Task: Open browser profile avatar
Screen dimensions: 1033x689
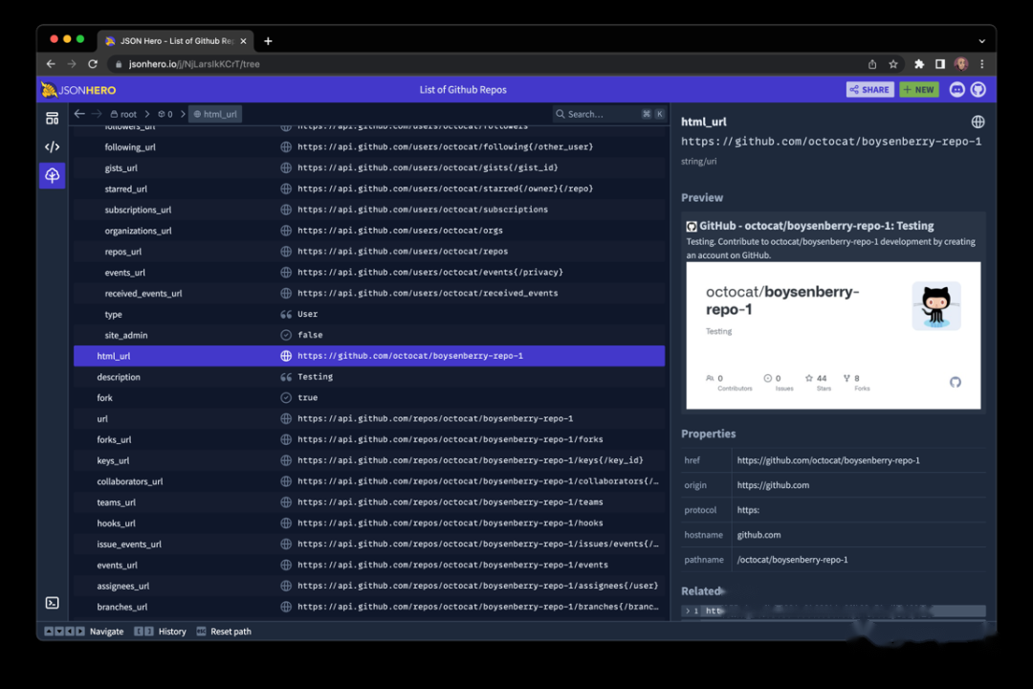Action: pos(961,64)
